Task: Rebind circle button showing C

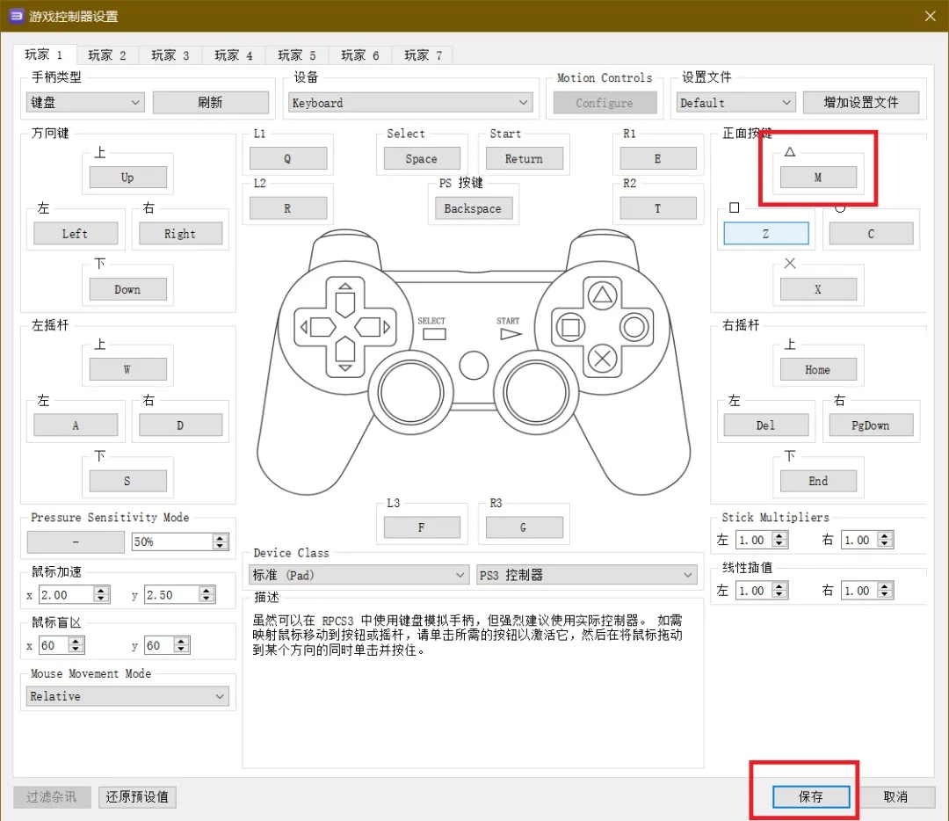Action: click(871, 234)
